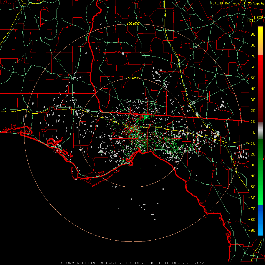Click the -70 value on velocity scale
265x265 pixels.
[252, 209]
